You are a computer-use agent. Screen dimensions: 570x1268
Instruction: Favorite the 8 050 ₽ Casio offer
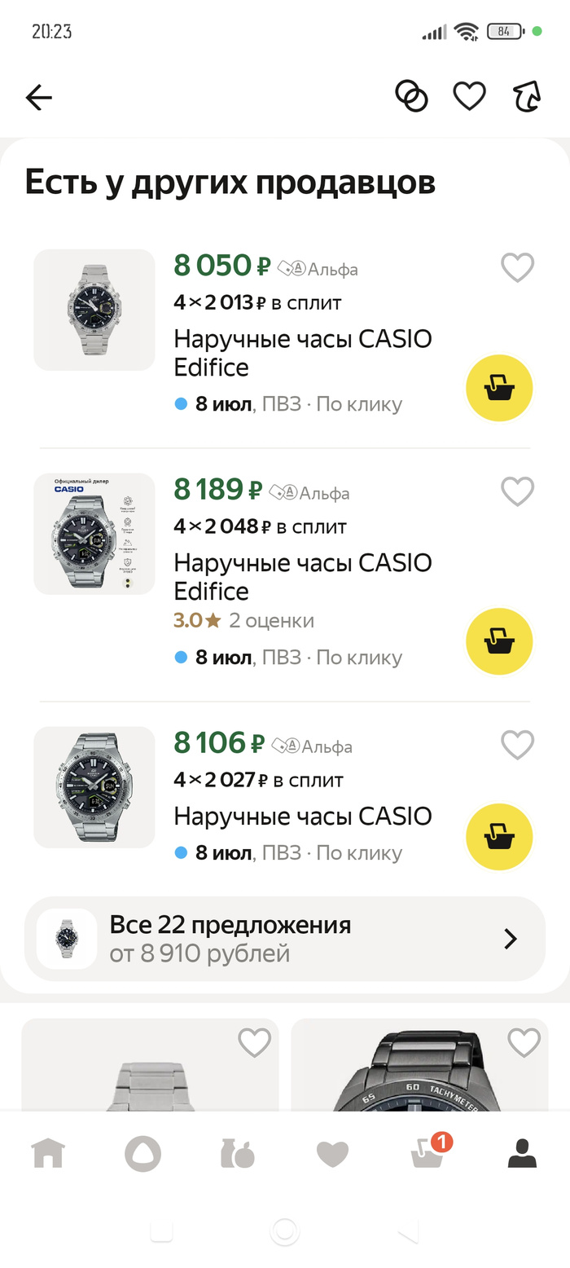coord(517,267)
